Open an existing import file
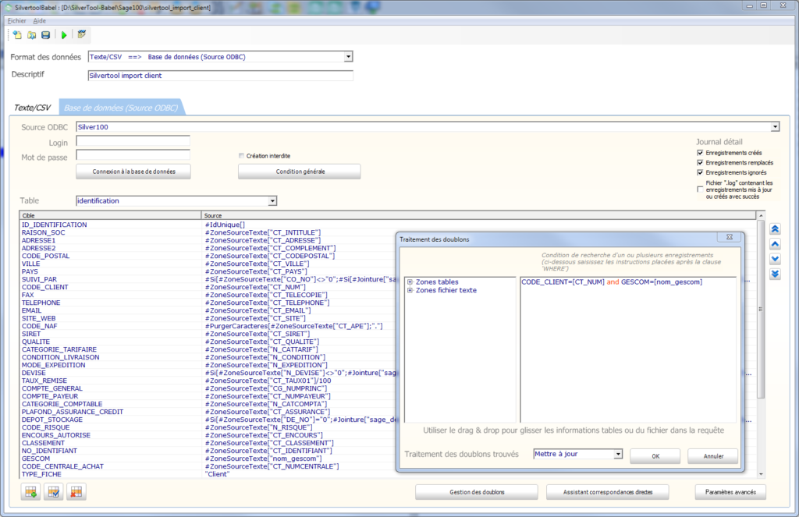Image resolution: width=799 pixels, height=517 pixels. [30, 34]
